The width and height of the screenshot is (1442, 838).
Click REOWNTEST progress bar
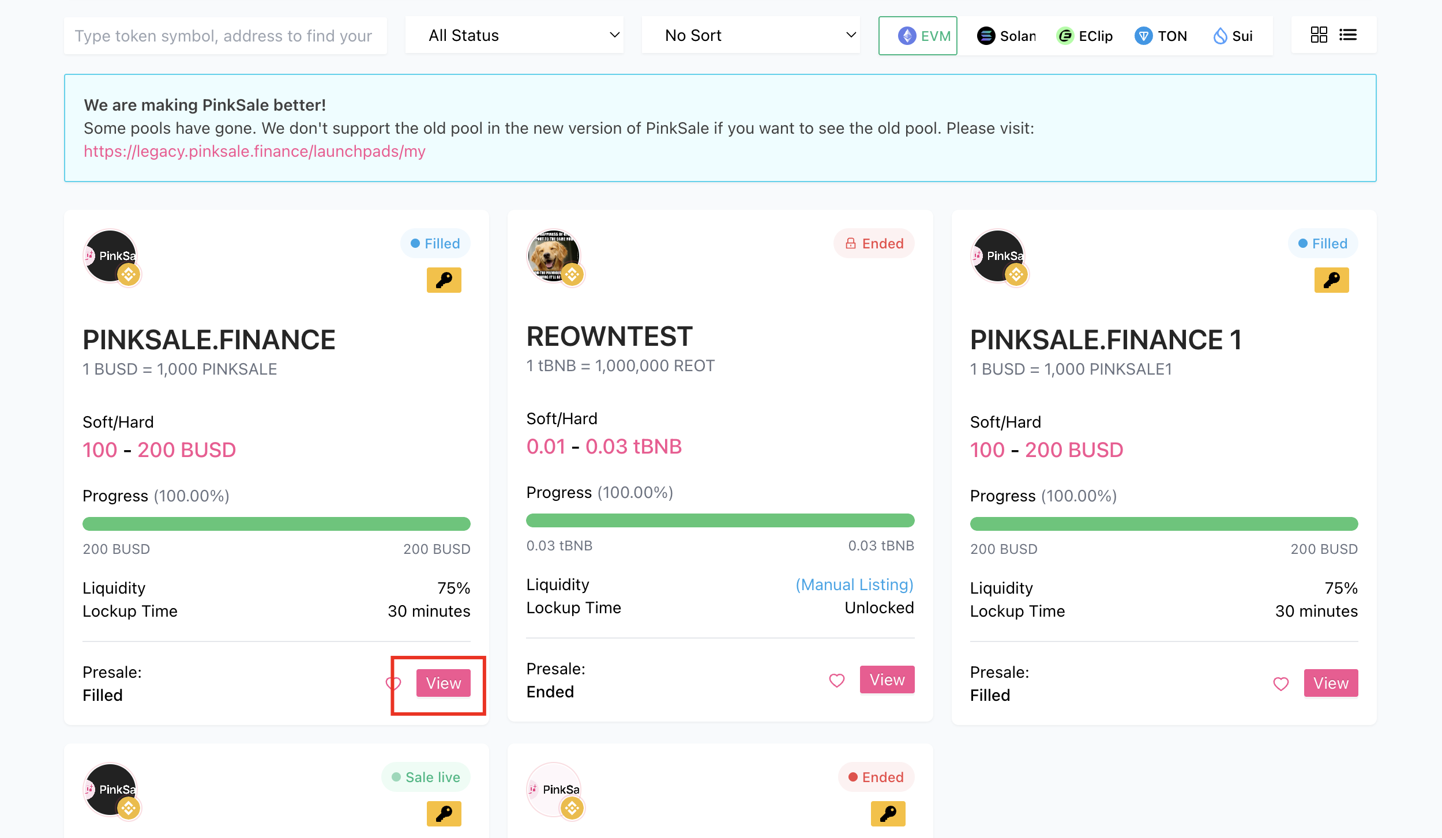coord(720,520)
